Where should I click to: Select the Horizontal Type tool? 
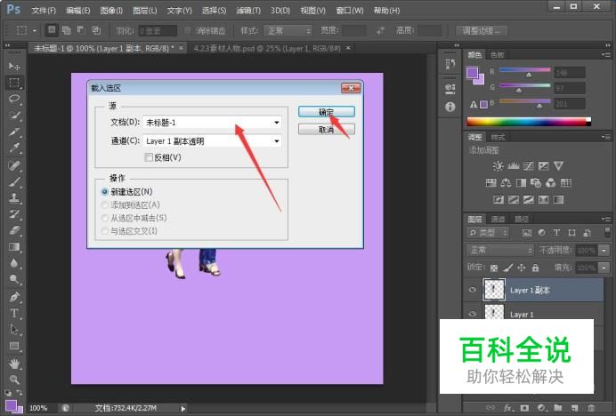(14, 313)
